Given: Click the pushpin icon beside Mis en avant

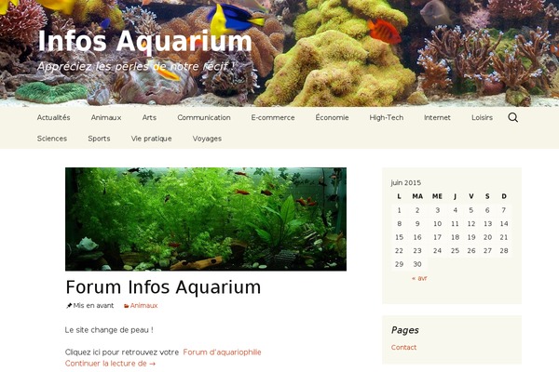Looking at the screenshot, I should coord(69,306).
